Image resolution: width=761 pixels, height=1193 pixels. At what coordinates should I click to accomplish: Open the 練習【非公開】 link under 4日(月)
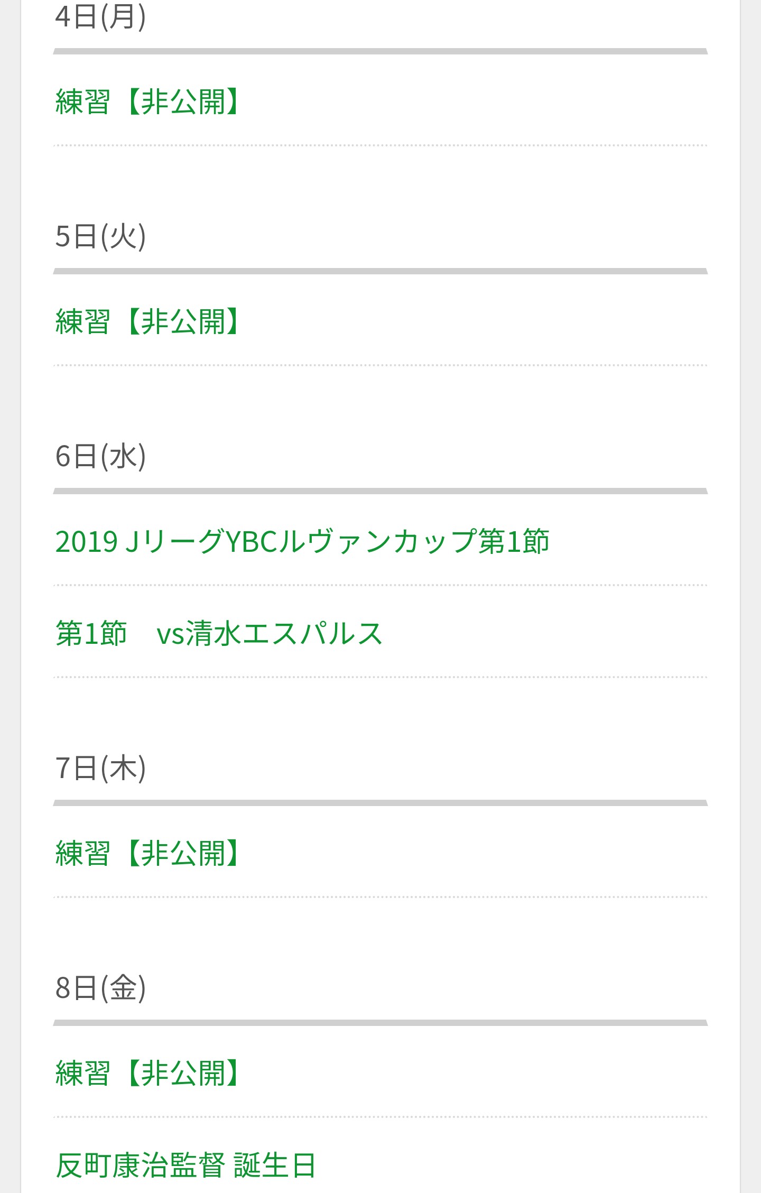click(147, 101)
